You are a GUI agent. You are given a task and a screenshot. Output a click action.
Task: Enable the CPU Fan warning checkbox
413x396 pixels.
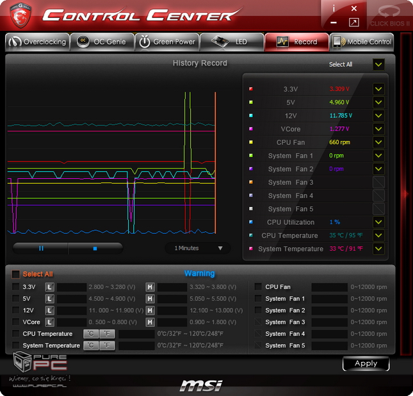point(258,287)
